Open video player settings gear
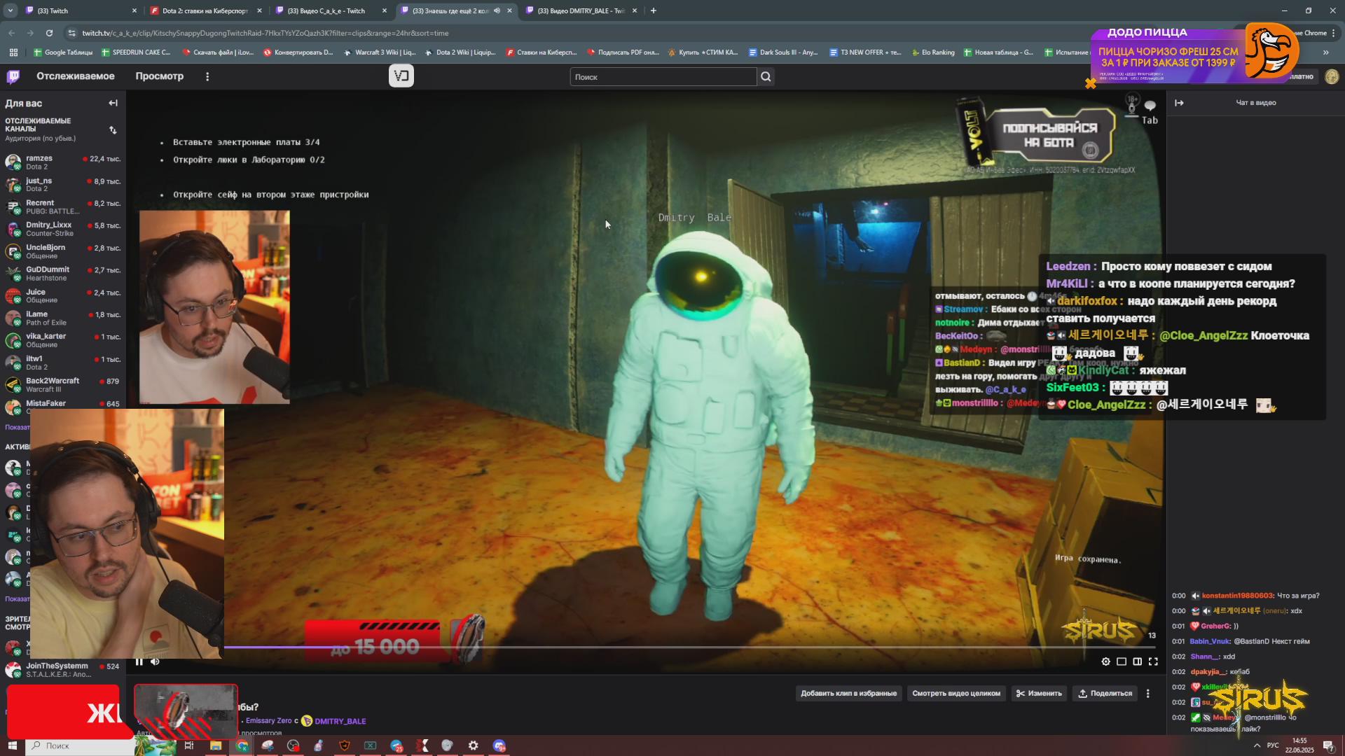This screenshot has width=1345, height=756. (x=1105, y=661)
